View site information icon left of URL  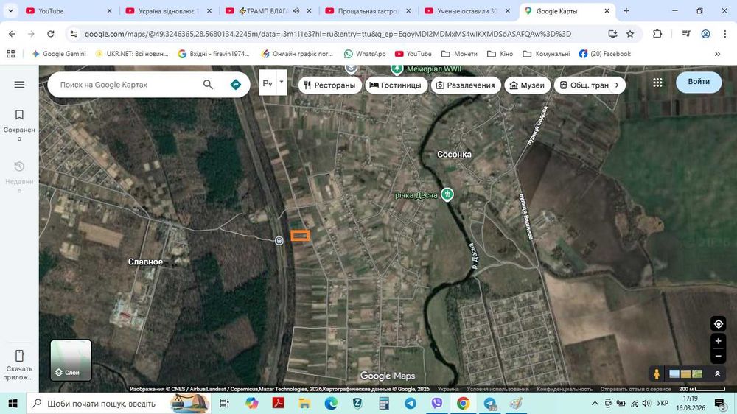(x=74, y=34)
